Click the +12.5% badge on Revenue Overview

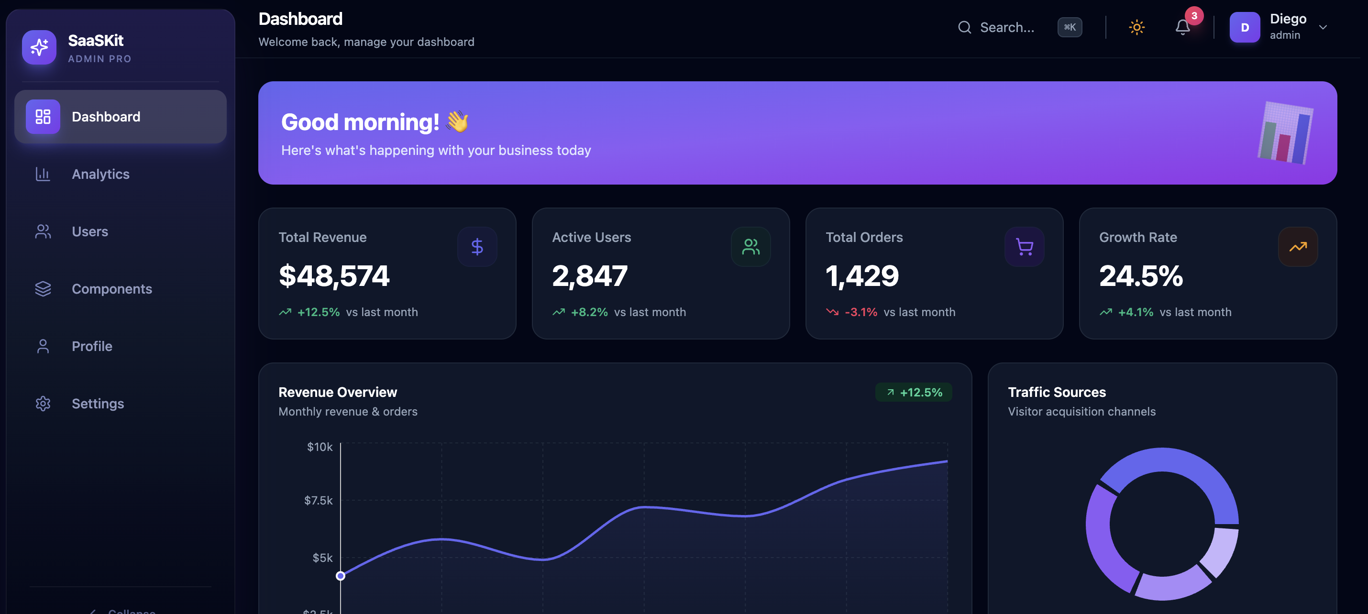pos(914,393)
